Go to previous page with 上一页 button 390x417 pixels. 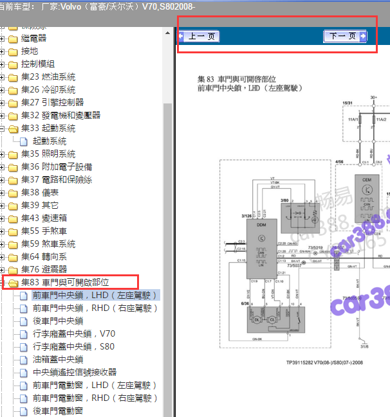point(199,37)
